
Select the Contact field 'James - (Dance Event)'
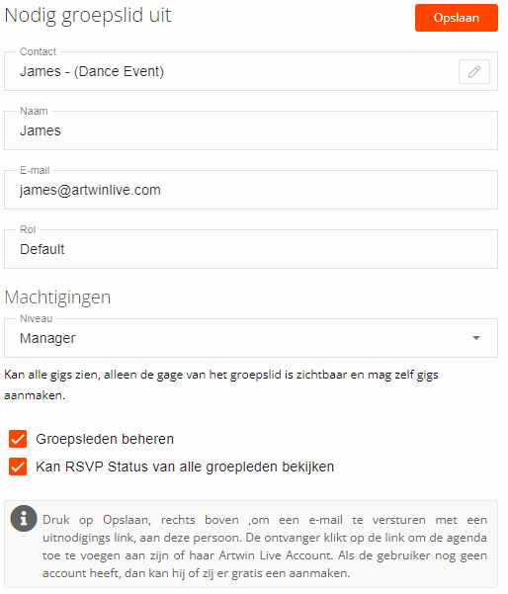[251, 71]
